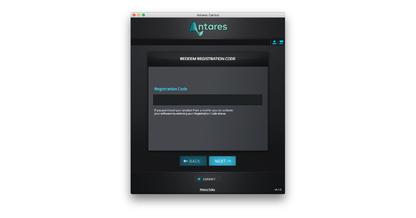Log out using the LOGOUT button

(208, 179)
